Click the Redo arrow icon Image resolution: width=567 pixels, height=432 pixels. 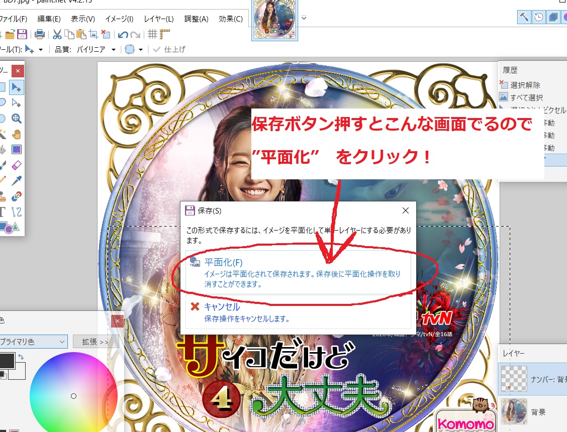pyautogui.click(x=135, y=34)
